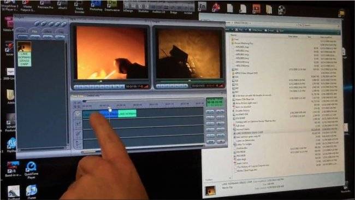Click the green timeline timecode display

click(x=215, y=102)
